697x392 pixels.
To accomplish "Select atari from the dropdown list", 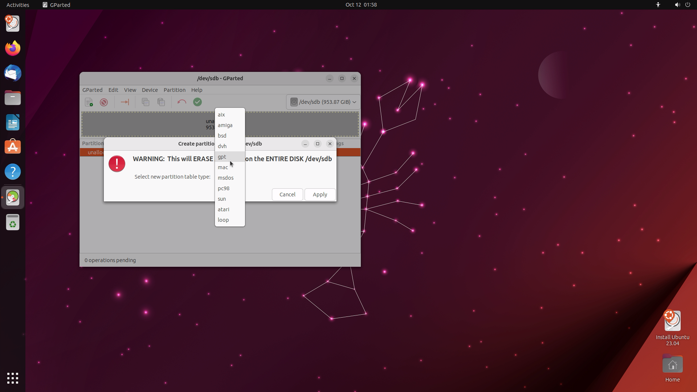I will [230, 209].
